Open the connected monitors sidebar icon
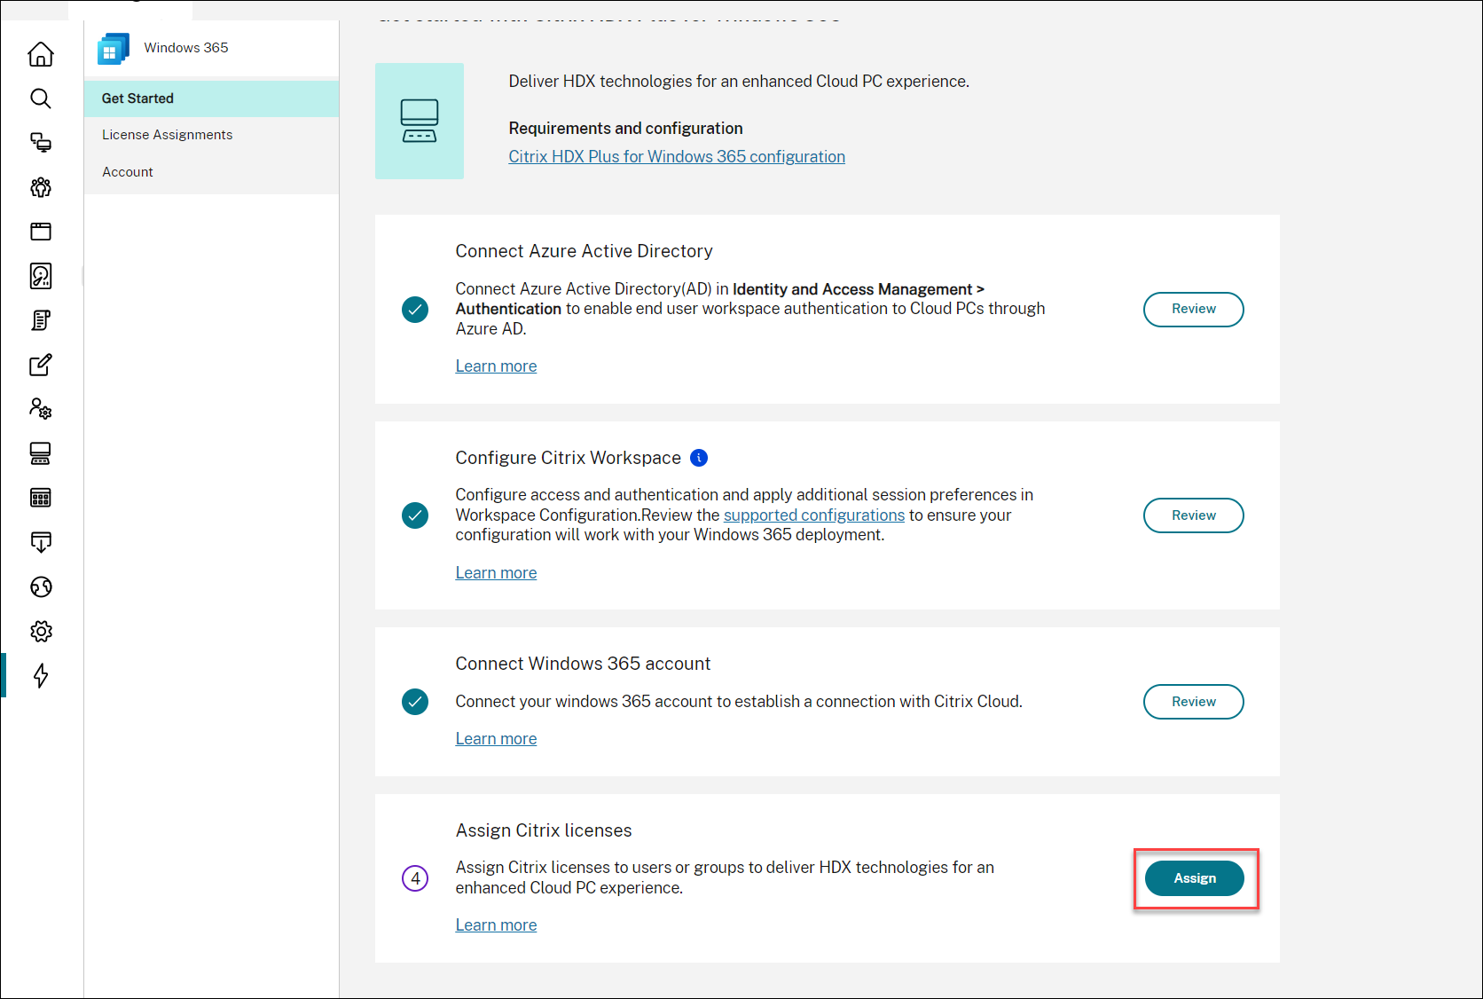The image size is (1483, 999). [x=41, y=143]
